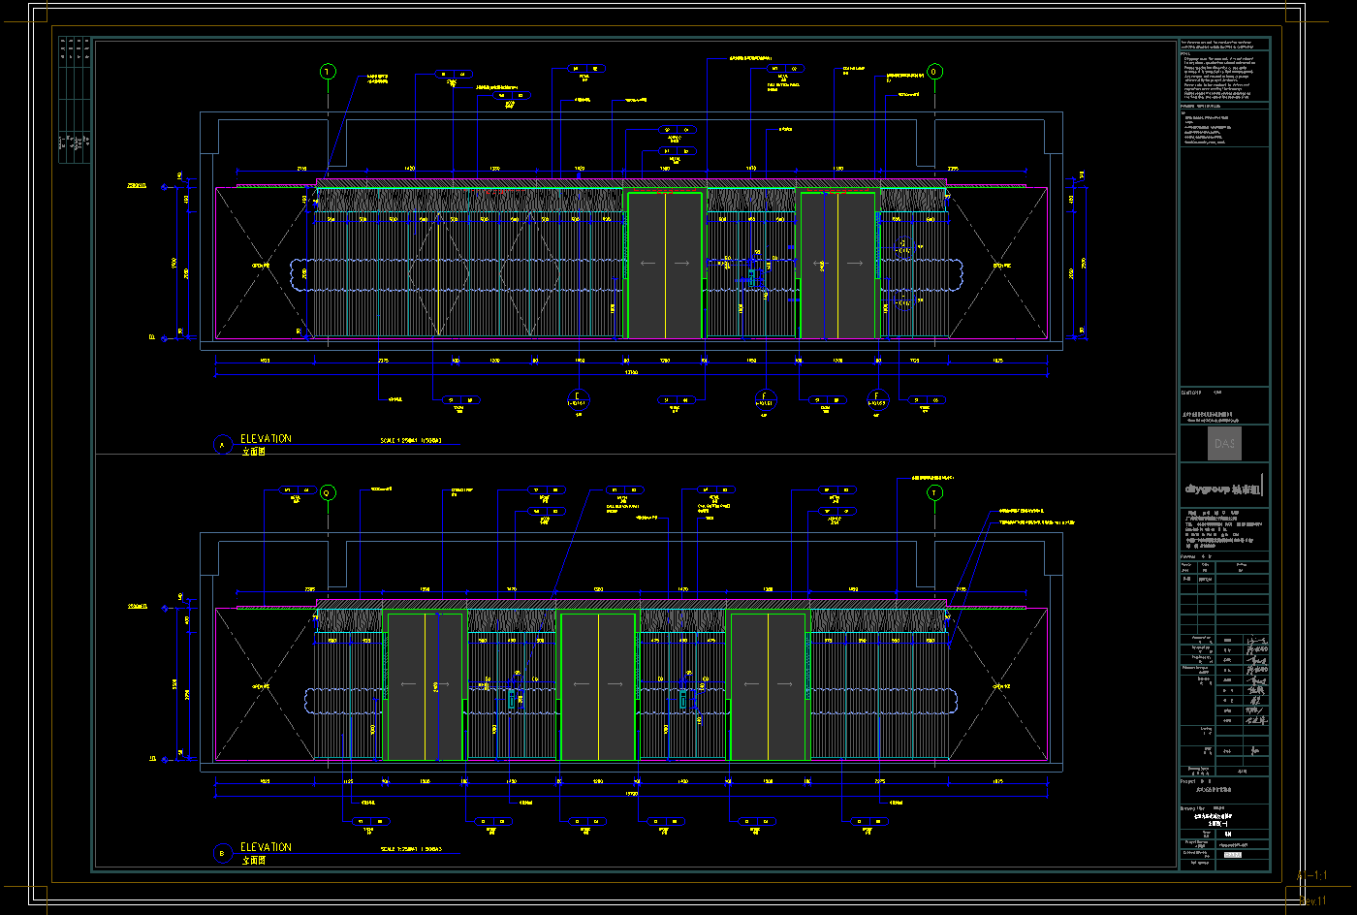Click the left section bubble below Elevation A
The width and height of the screenshot is (1357, 915).
point(578,398)
